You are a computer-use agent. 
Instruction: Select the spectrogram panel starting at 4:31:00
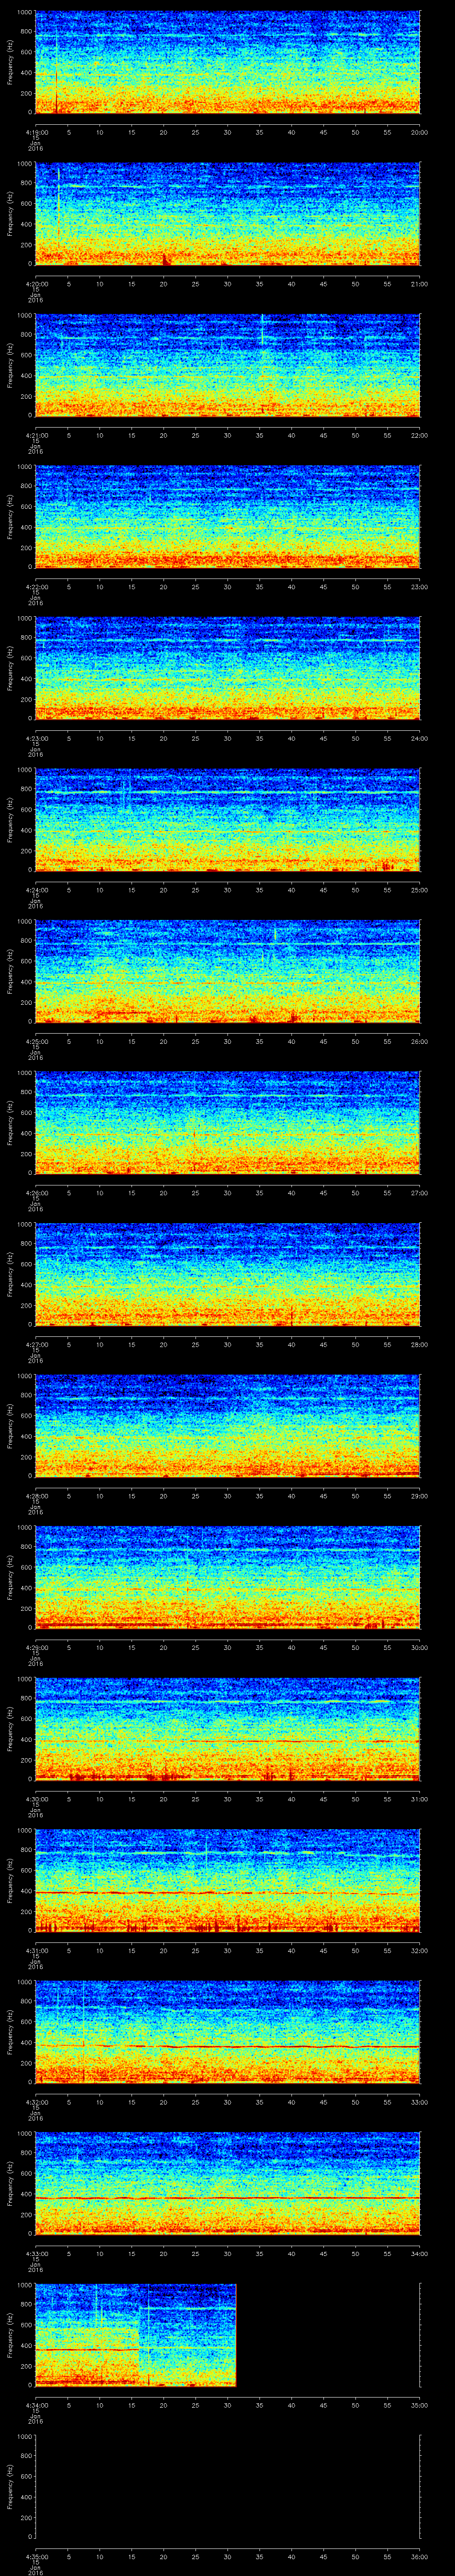point(227,1880)
